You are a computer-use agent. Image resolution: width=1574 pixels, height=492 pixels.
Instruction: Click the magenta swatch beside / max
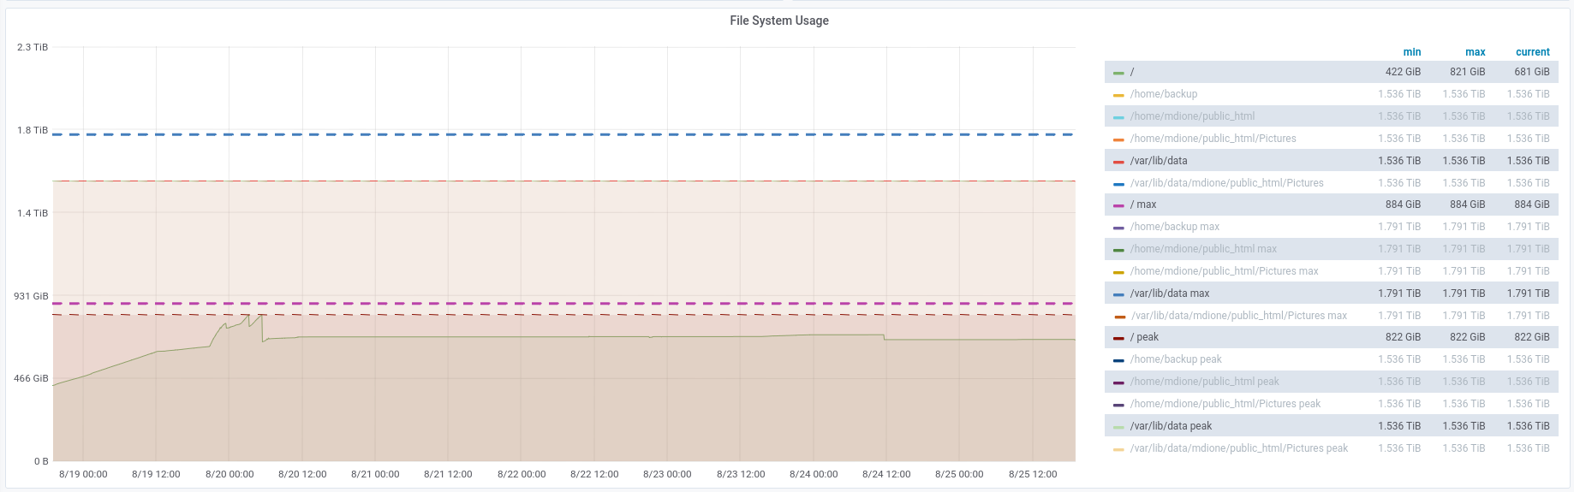pos(1118,205)
